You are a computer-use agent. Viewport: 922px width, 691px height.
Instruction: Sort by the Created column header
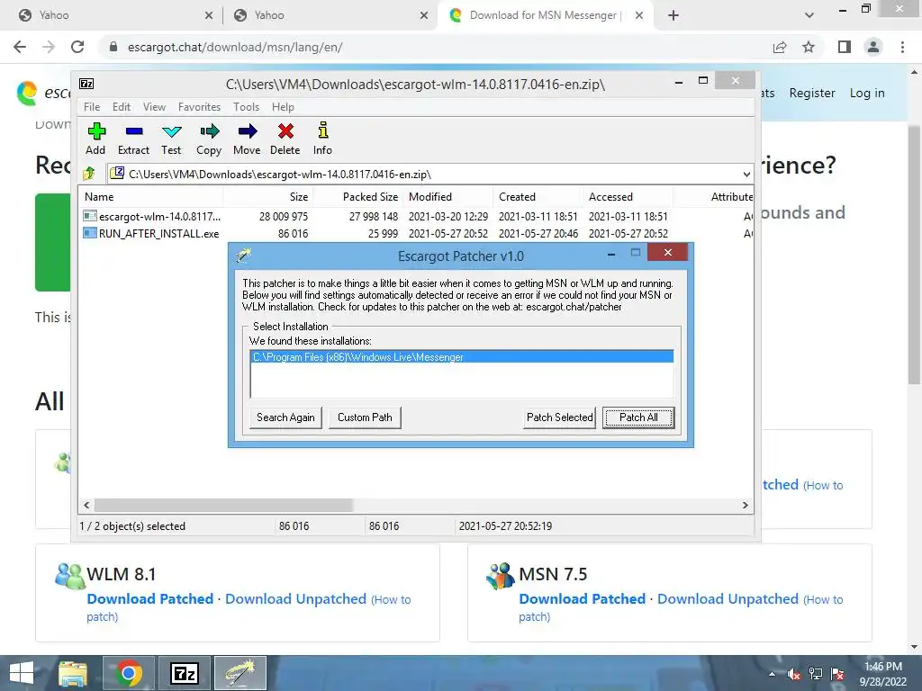(x=538, y=197)
